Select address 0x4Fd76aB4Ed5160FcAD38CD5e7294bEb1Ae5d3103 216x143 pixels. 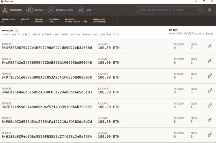[x=47, y=92]
